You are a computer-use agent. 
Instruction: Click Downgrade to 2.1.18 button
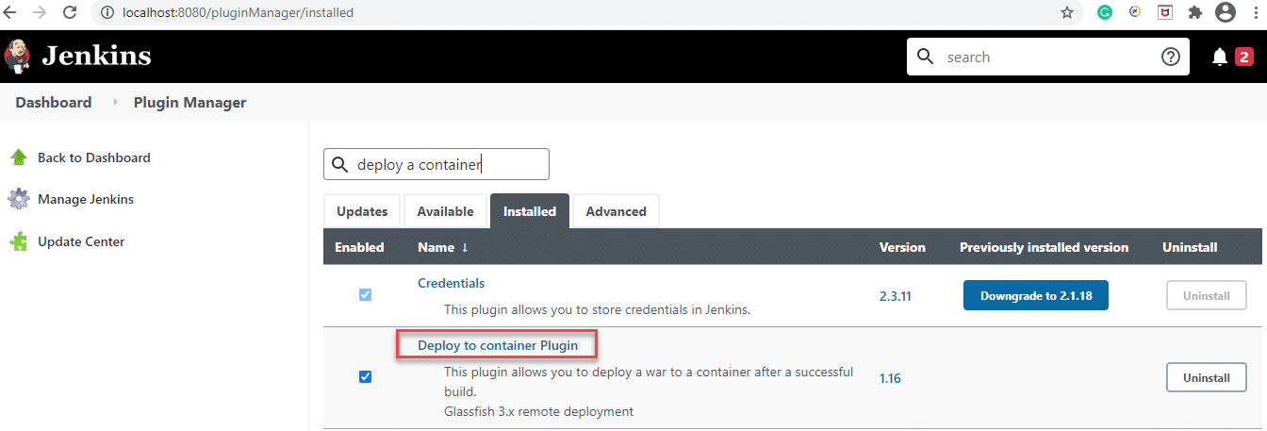click(1035, 295)
